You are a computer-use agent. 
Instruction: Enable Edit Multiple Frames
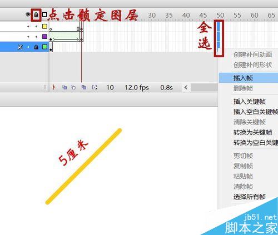(x=84, y=87)
